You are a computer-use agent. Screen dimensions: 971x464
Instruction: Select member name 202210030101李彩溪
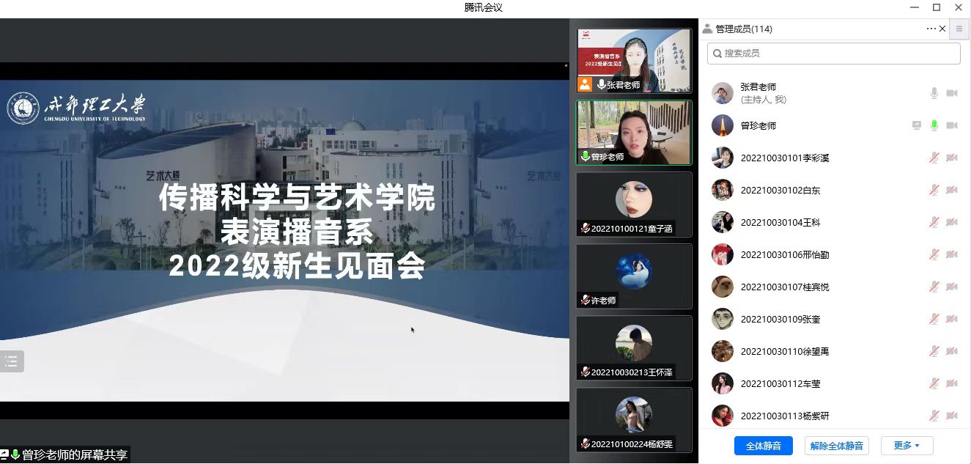click(x=785, y=158)
